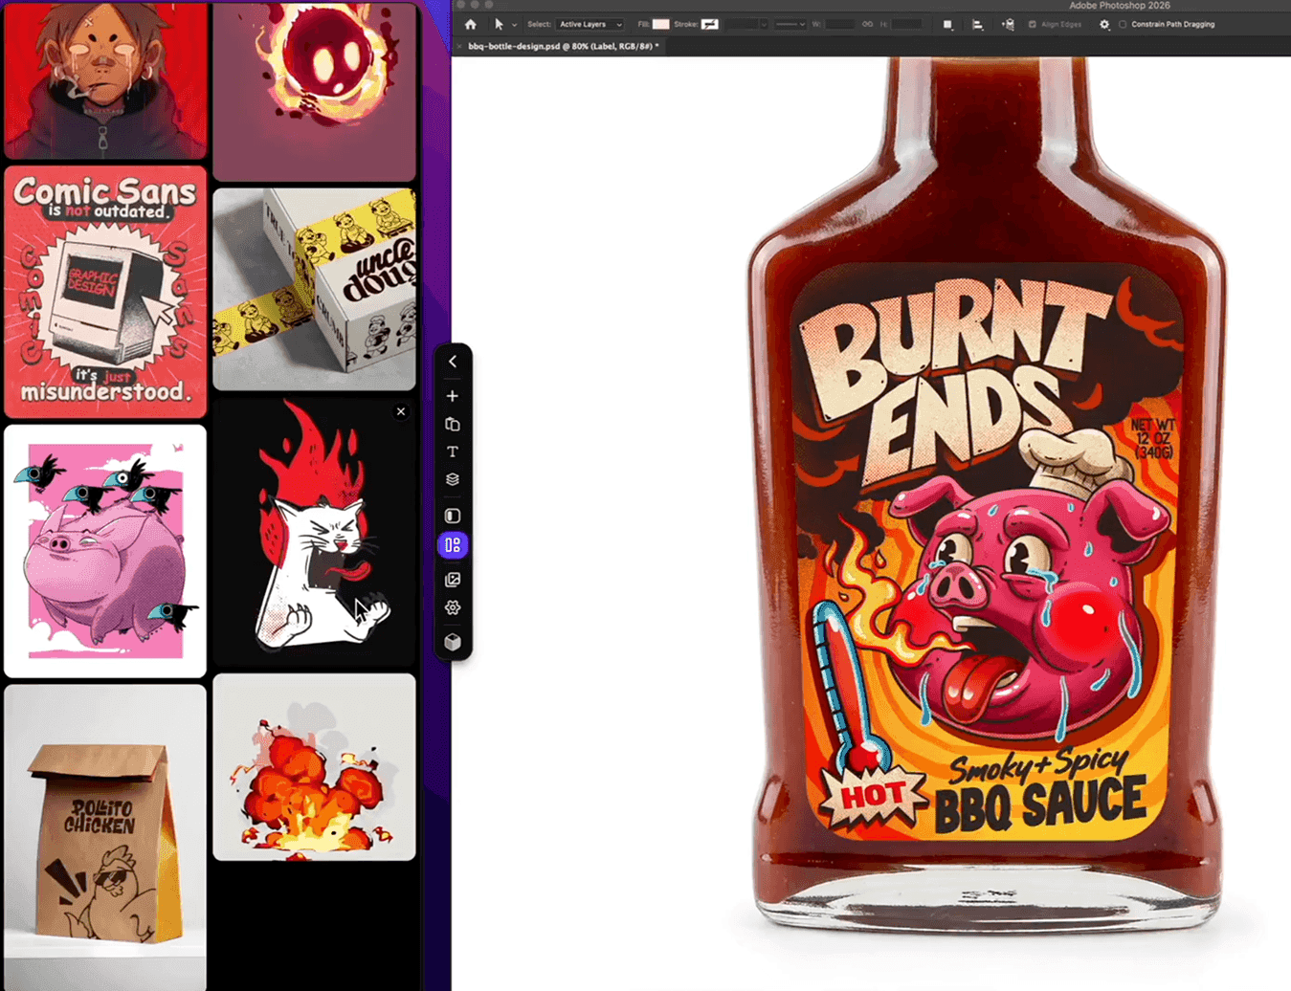Viewport: 1291px width, 991px height.
Task: Click the NET WT 12 OZ text on label
Action: tap(1152, 438)
